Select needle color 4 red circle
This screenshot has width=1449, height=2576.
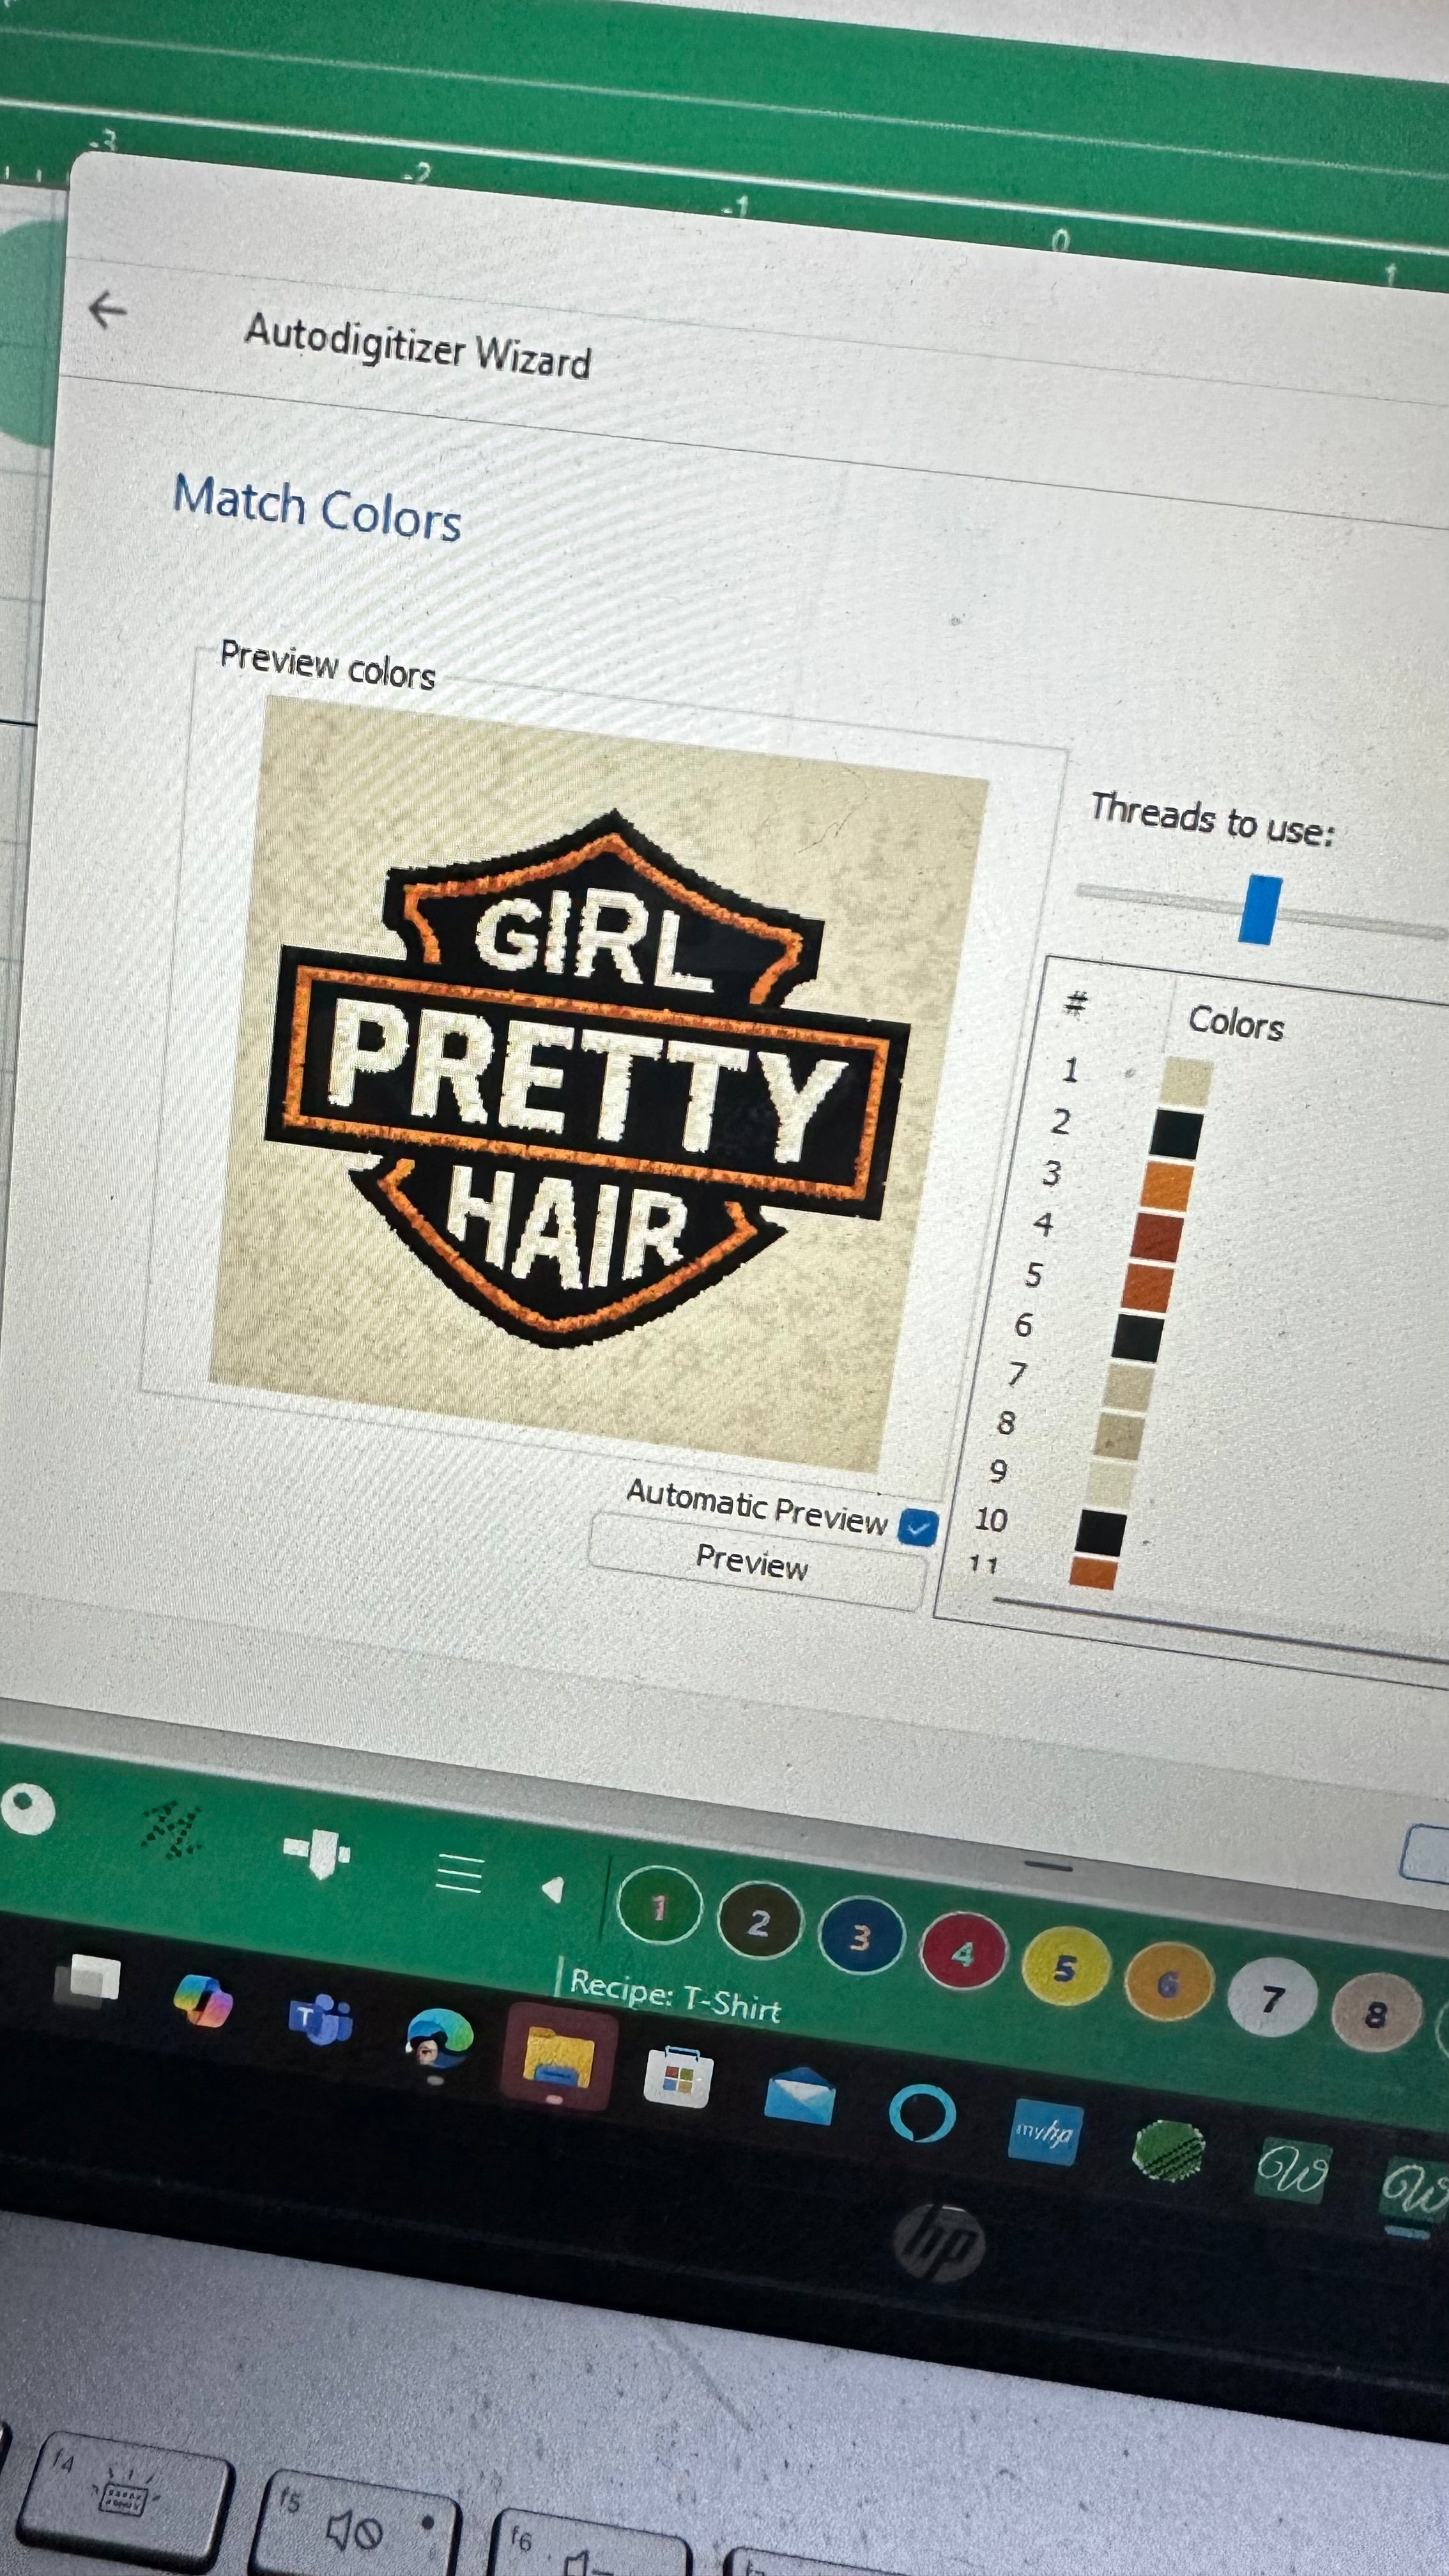point(963,1952)
